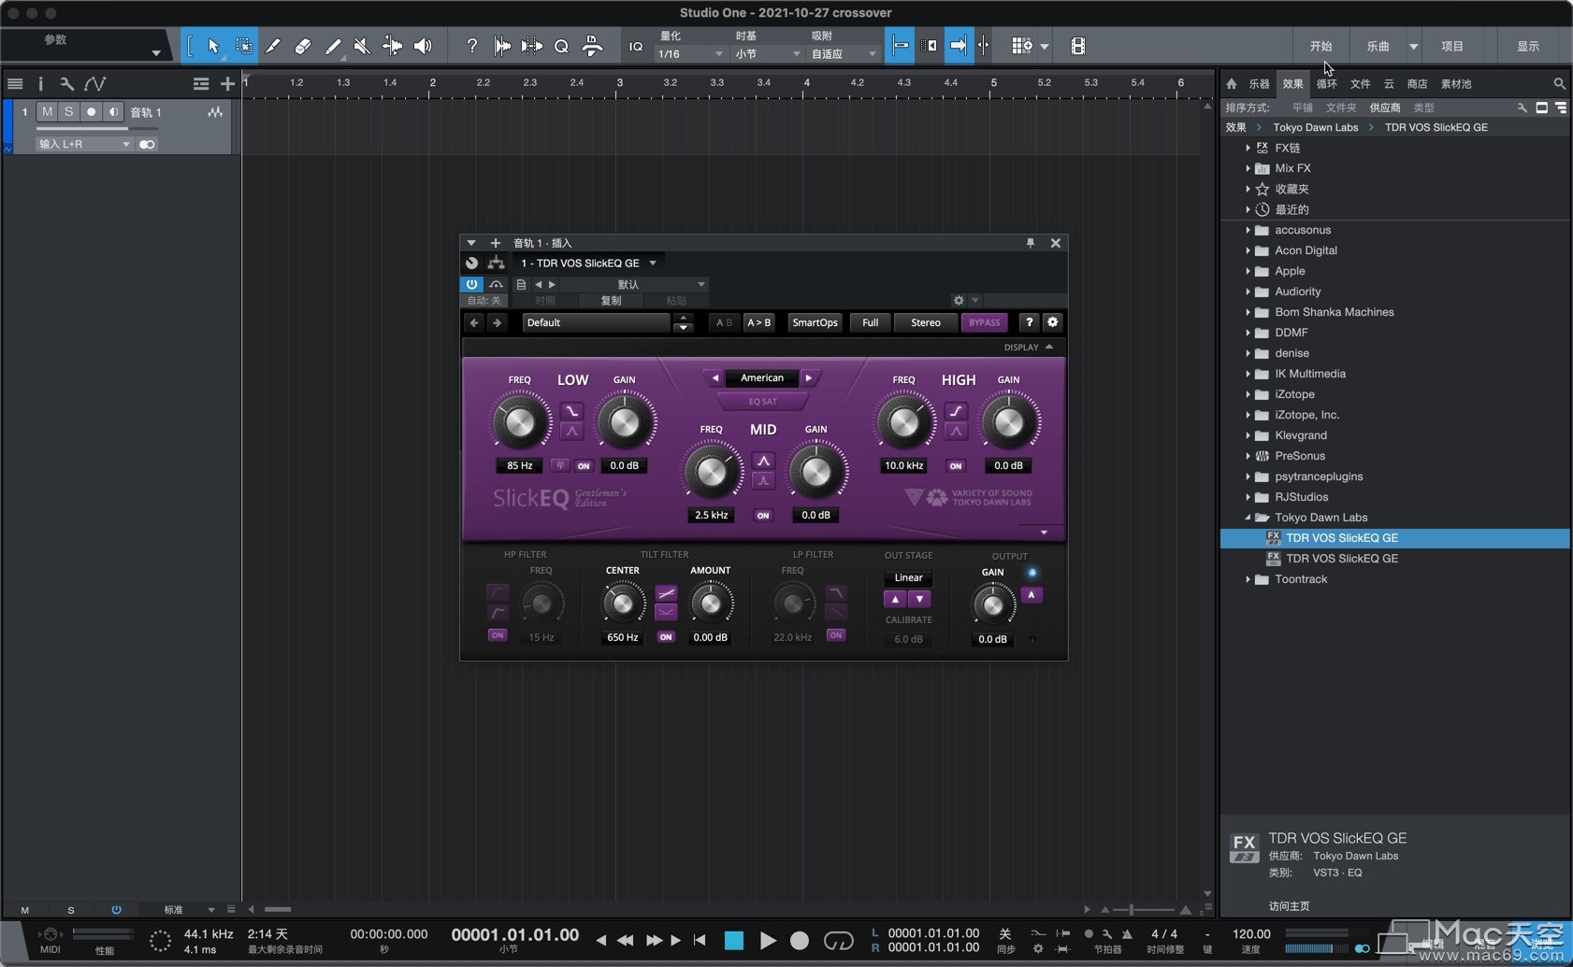
Task: Select the Mute tool
Action: tap(362, 46)
